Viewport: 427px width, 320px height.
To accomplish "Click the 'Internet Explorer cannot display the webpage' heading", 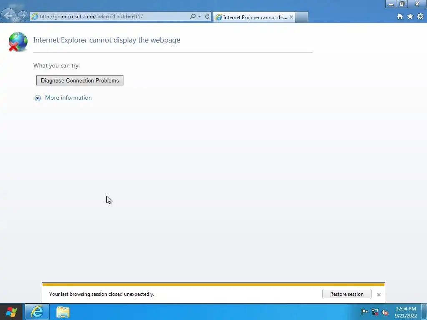I will pos(107,40).
